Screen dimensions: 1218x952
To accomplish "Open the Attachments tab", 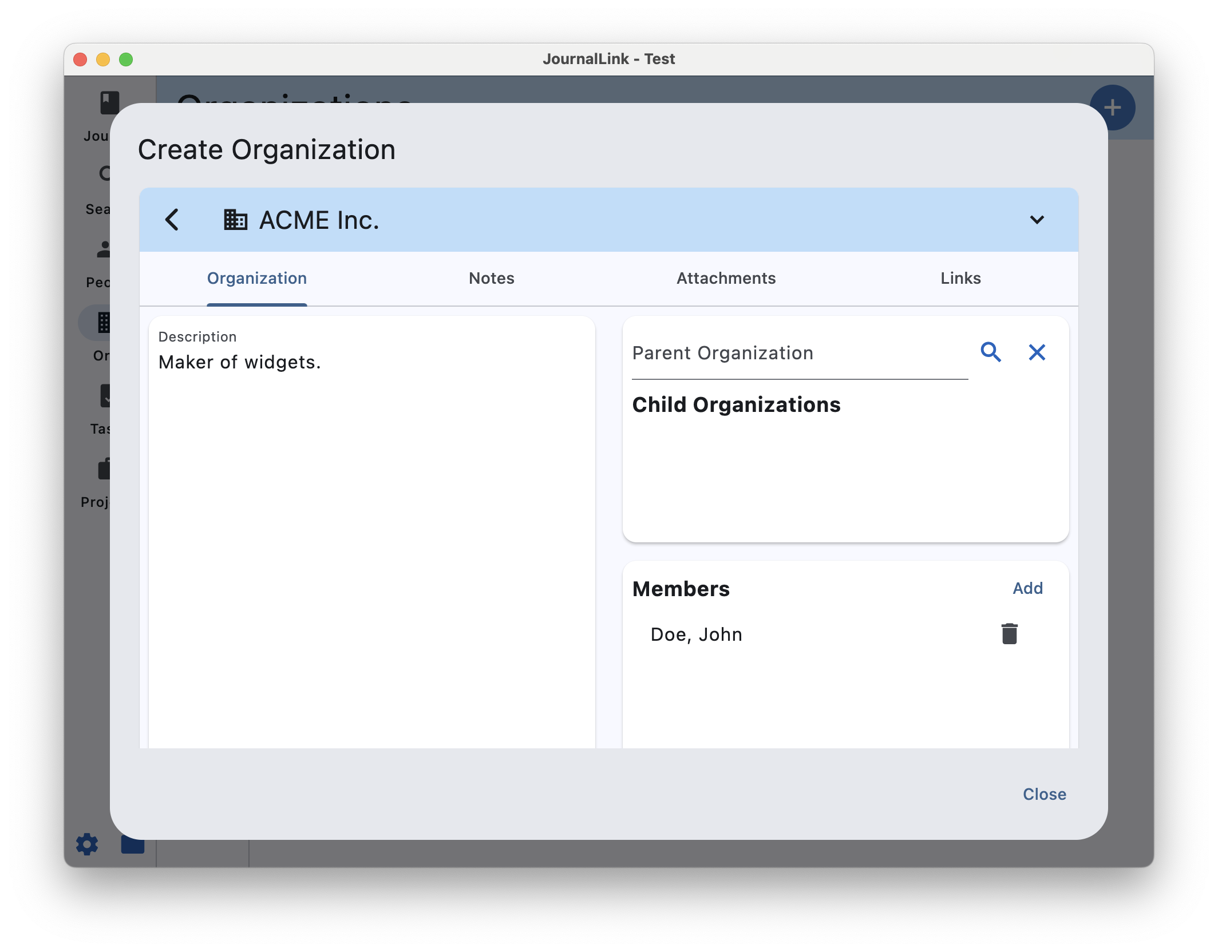I will 726,279.
